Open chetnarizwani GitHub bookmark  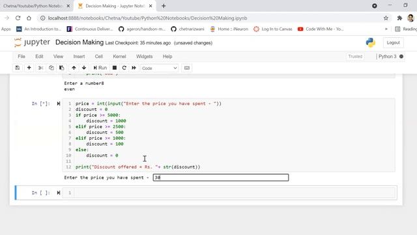(x=188, y=29)
